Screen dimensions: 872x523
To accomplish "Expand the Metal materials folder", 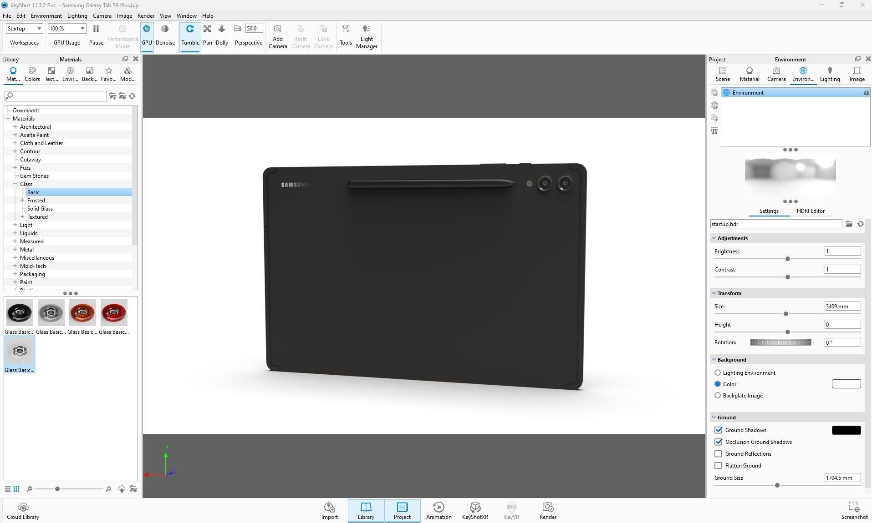I will [x=15, y=249].
